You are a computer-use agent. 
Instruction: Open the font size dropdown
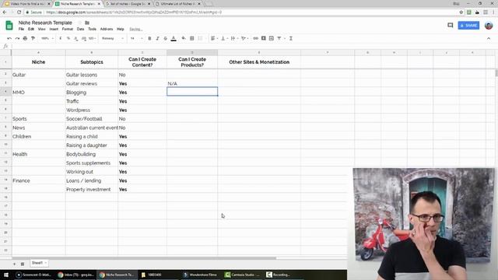pos(136,38)
